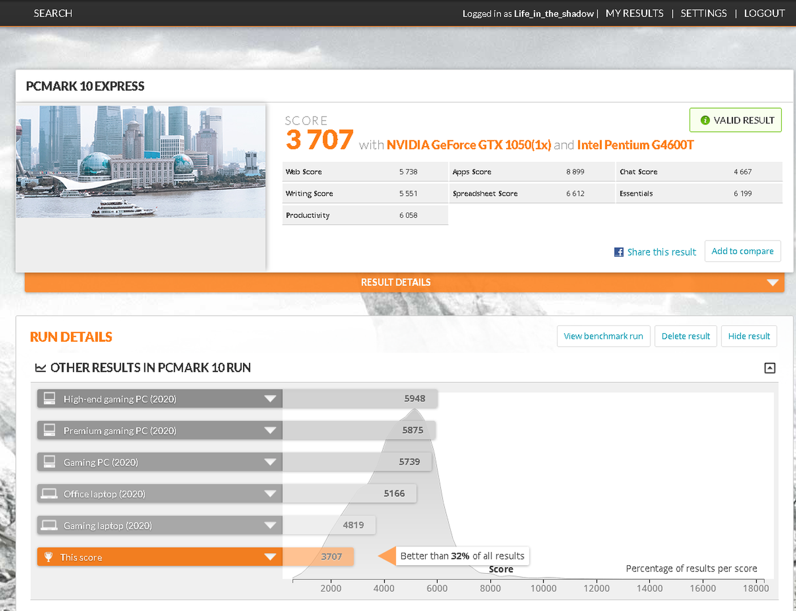Click the Delete result button
The width and height of the screenshot is (796, 611).
click(x=686, y=336)
